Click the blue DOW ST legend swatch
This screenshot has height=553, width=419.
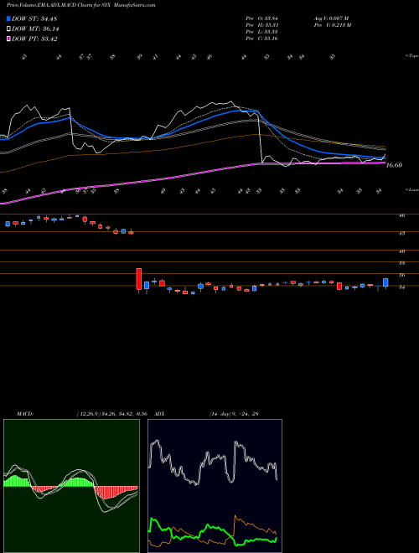(x=8, y=18)
